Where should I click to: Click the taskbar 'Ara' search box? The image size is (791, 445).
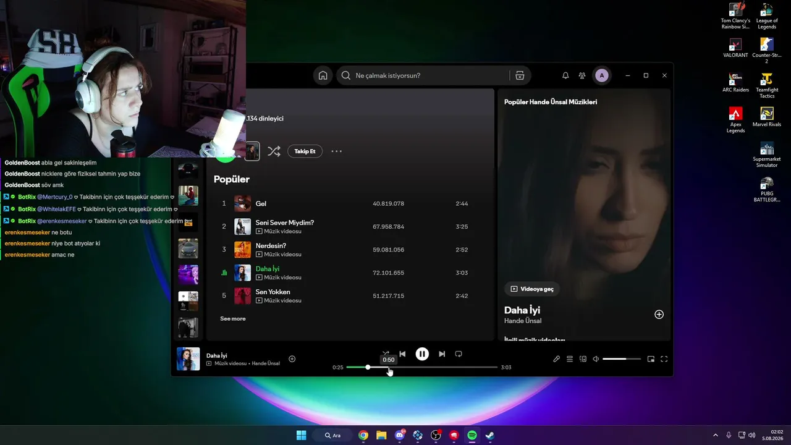334,435
